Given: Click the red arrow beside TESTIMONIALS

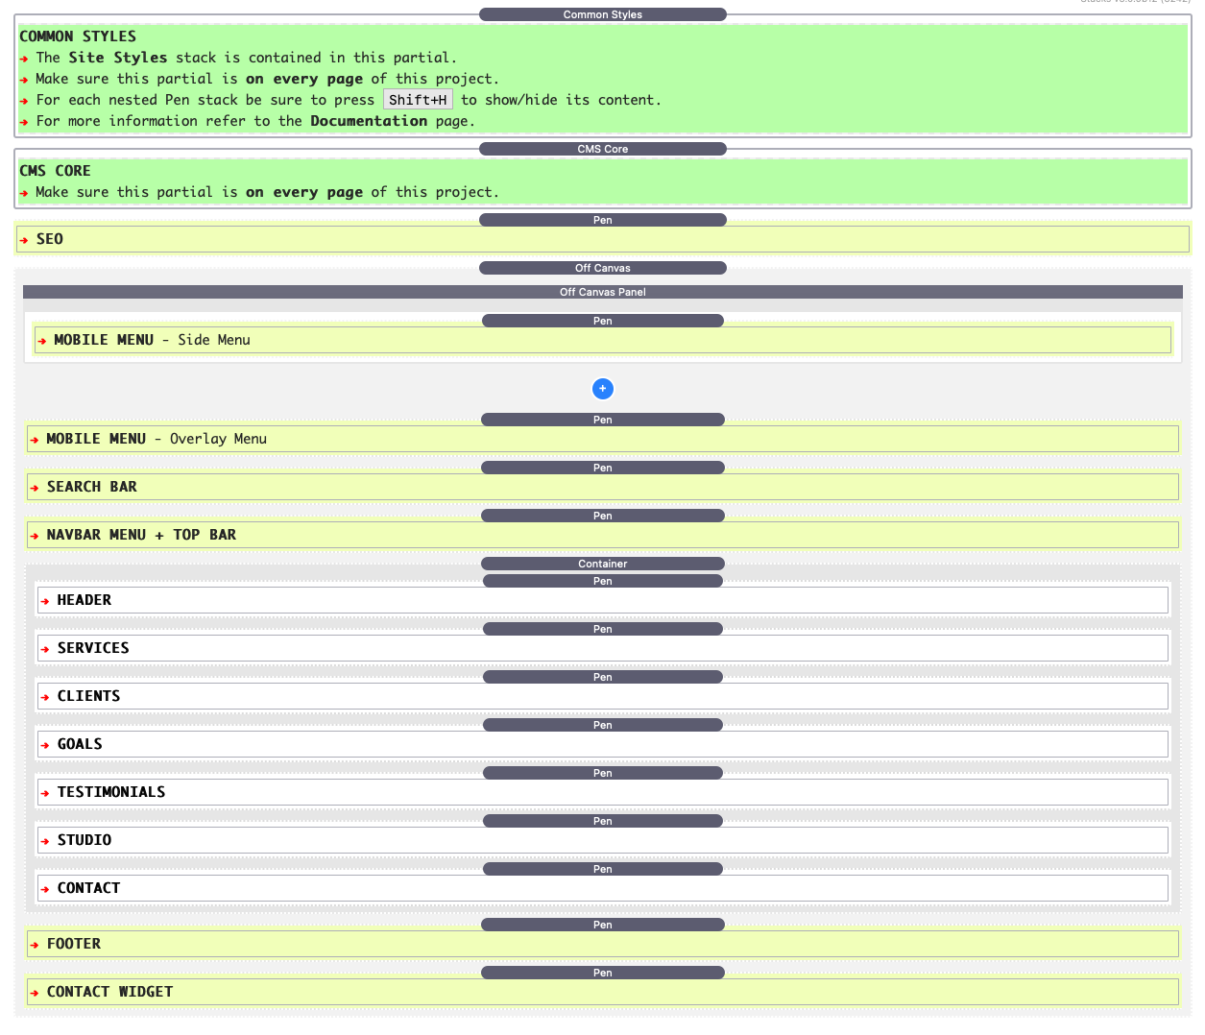Looking at the screenshot, I should (45, 793).
